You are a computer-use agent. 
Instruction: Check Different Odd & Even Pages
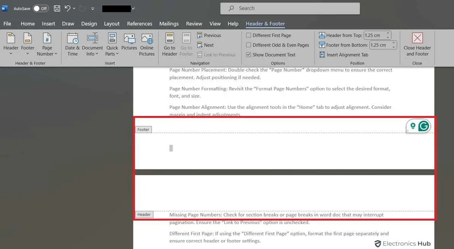click(248, 45)
